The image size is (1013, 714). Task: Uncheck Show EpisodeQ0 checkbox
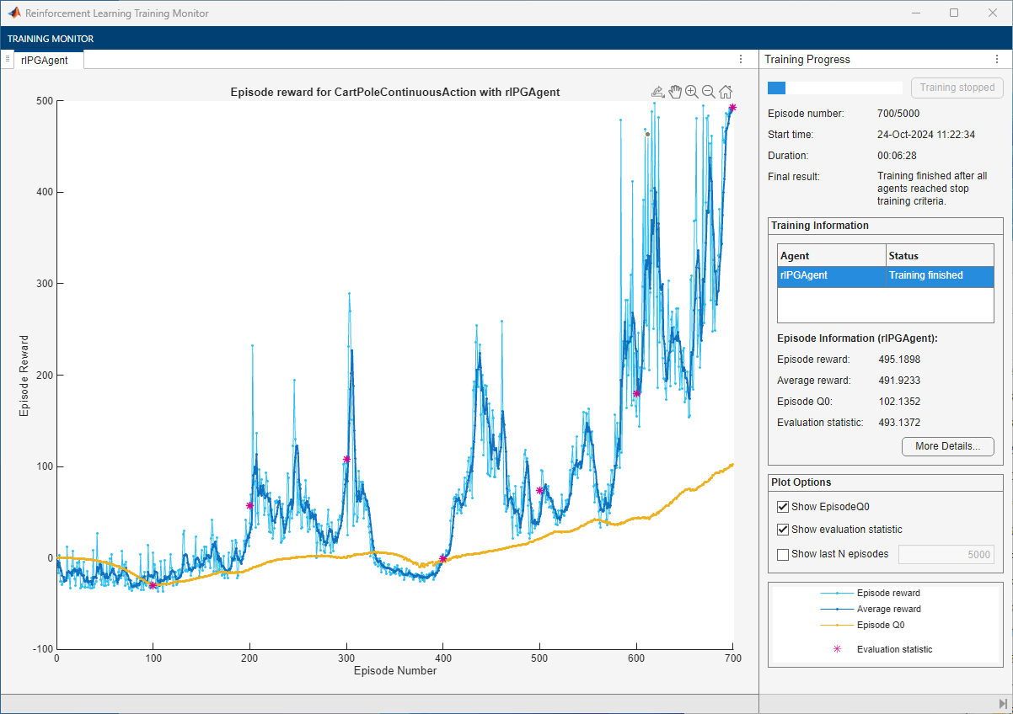pos(783,507)
